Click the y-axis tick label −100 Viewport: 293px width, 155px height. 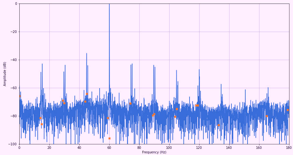coord(13,144)
